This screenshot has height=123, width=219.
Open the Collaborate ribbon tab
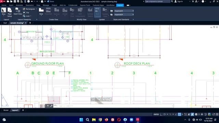point(73,5)
